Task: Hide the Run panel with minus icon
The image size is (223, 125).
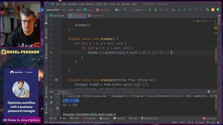Action: click(x=214, y=92)
